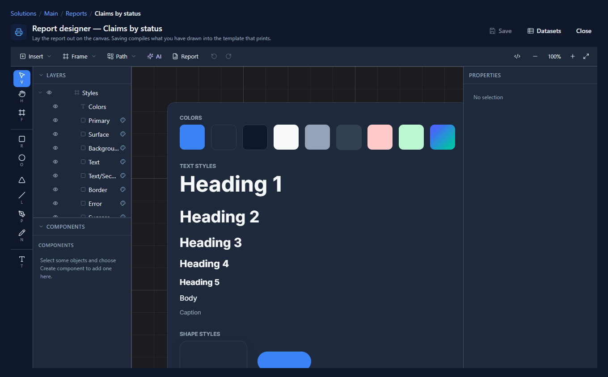The width and height of the screenshot is (608, 377).
Task: Select the Primary layer row
Action: (x=82, y=121)
